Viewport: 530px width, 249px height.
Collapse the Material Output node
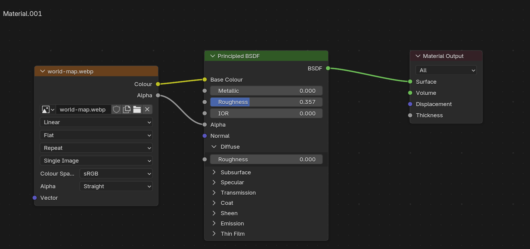click(418, 56)
